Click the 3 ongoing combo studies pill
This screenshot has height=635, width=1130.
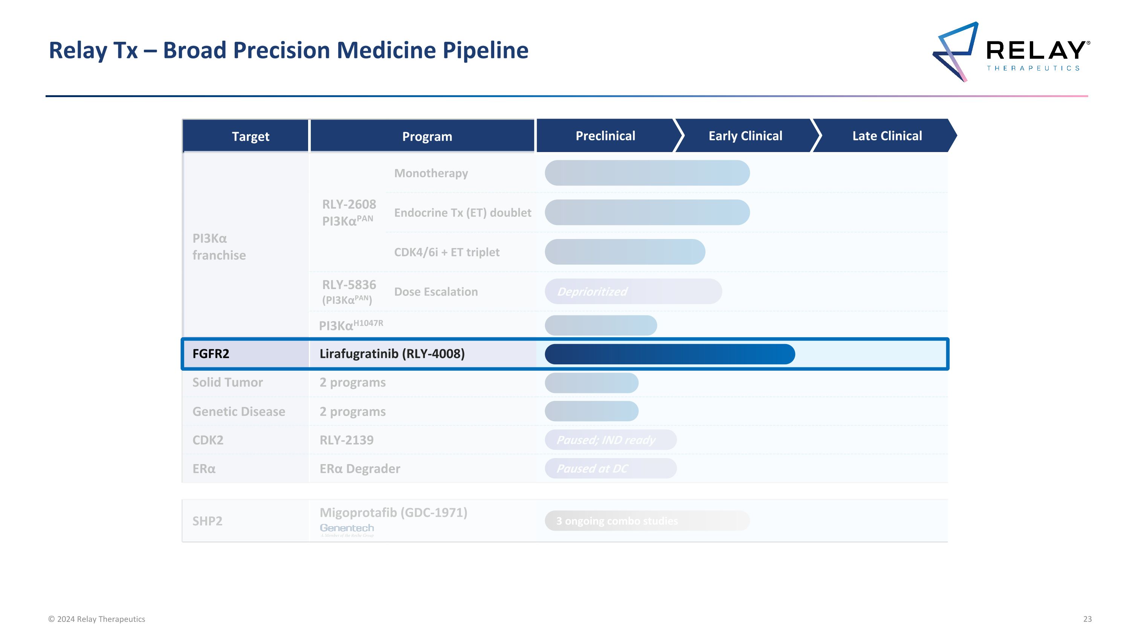click(x=647, y=521)
